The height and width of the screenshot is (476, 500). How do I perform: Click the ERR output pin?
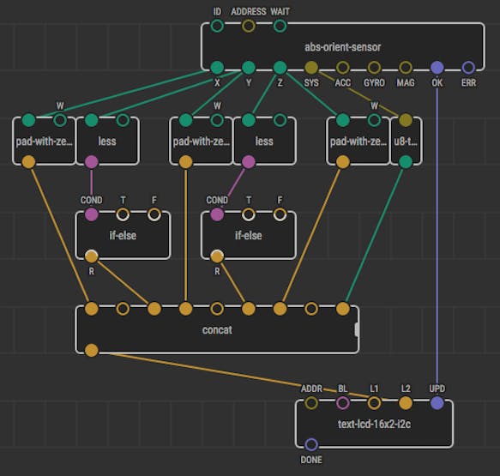coord(468,68)
